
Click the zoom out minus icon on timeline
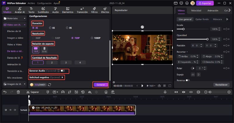(206, 92)
